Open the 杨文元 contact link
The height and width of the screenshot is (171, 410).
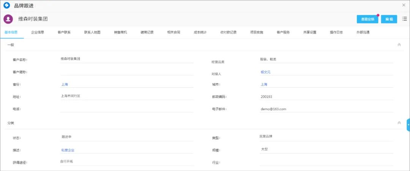[265, 72]
